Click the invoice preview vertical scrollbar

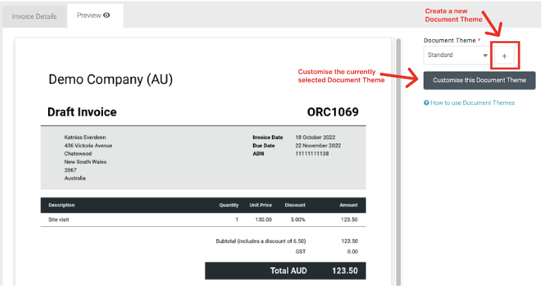coord(398,158)
